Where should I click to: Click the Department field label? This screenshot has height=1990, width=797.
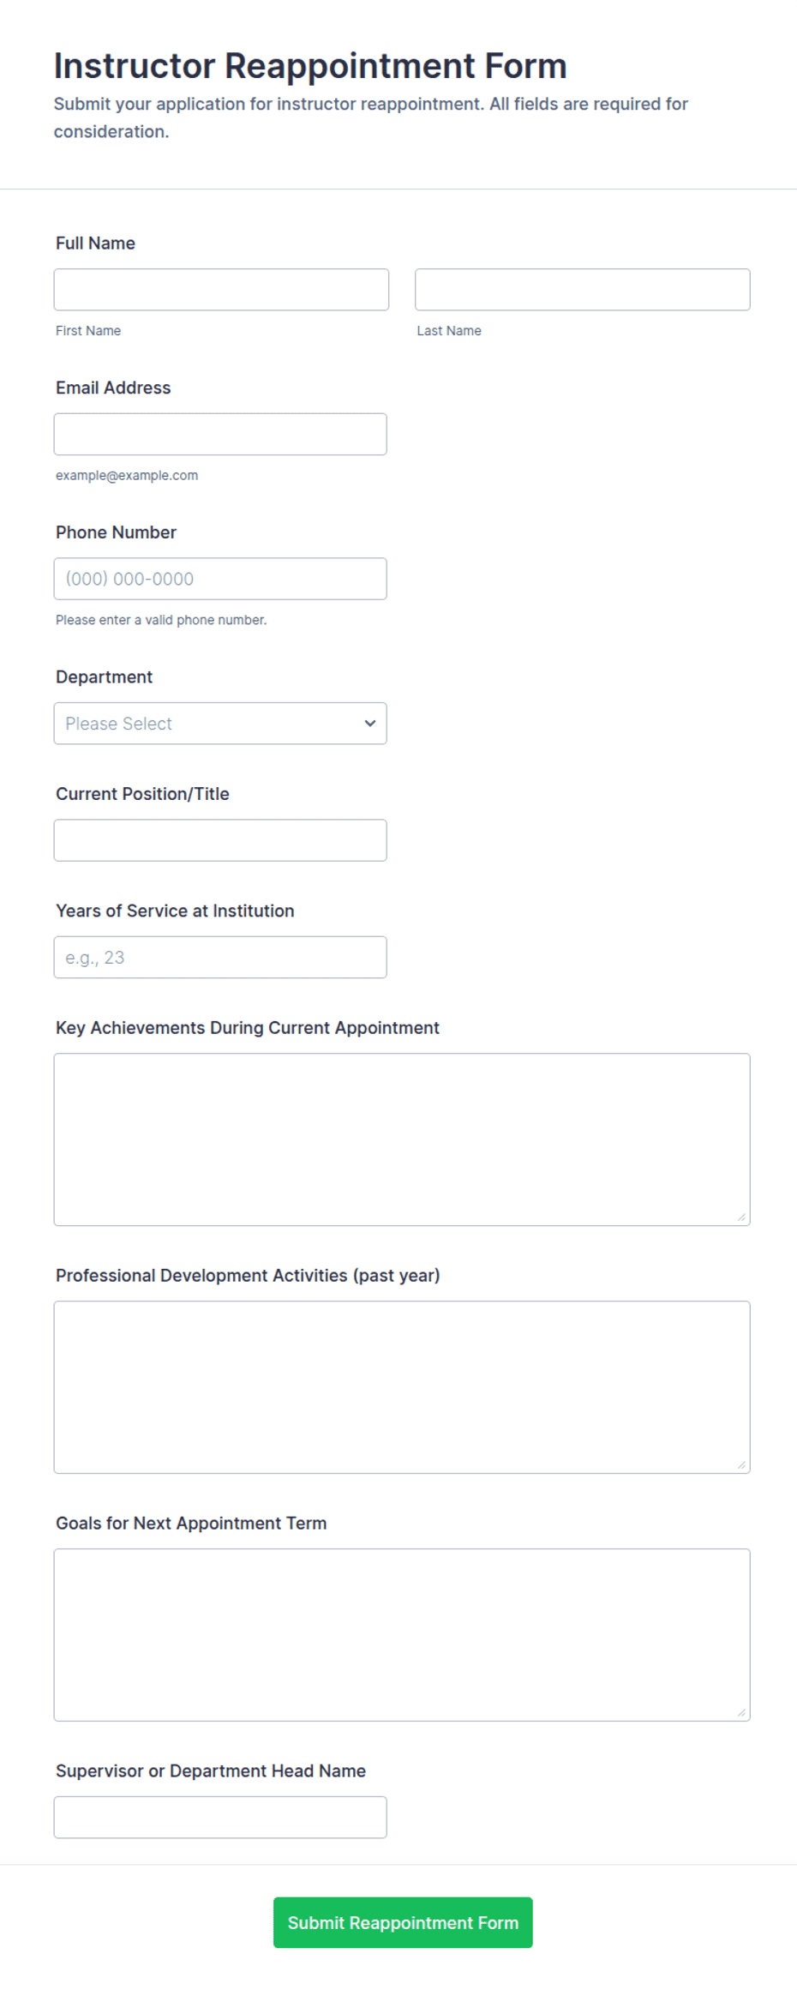click(x=104, y=677)
